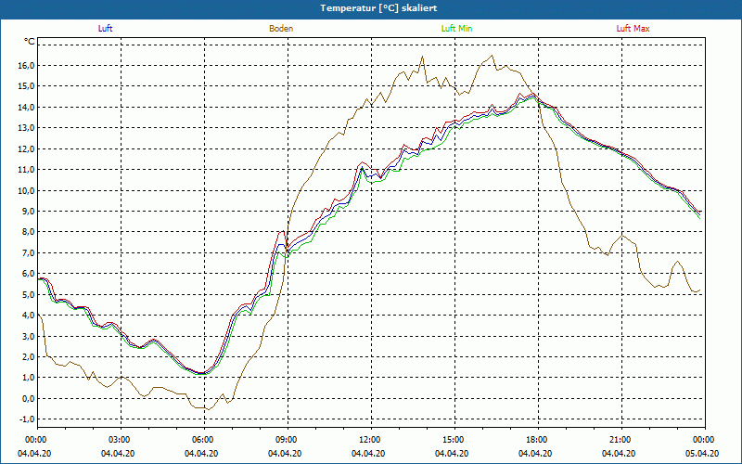Viewport: 742px width, 464px height.
Task: Click the chart title Temperatur [°C] skaliert
Action: [378, 8]
